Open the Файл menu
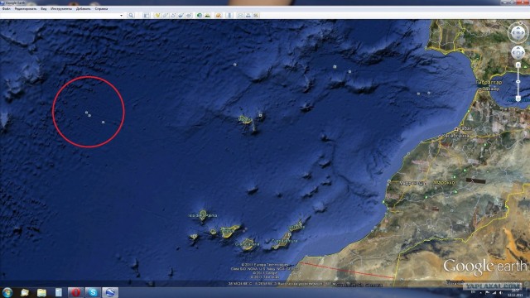This screenshot has width=530, height=298. [x=7, y=9]
